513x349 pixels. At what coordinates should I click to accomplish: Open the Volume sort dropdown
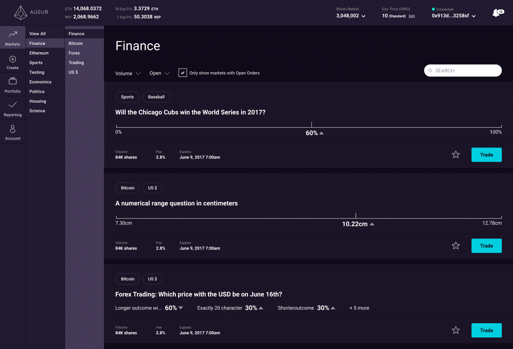[128, 73]
